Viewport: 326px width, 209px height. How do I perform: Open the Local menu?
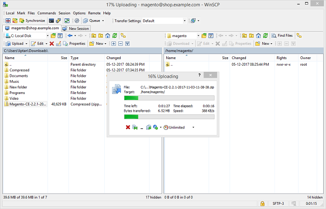[x=10, y=13]
